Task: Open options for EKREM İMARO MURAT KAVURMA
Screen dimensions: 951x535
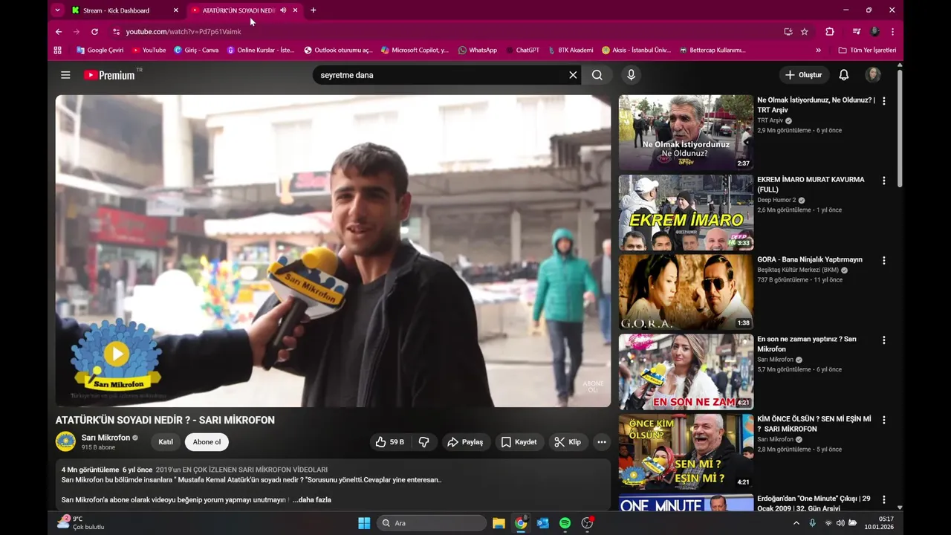Action: [884, 181]
